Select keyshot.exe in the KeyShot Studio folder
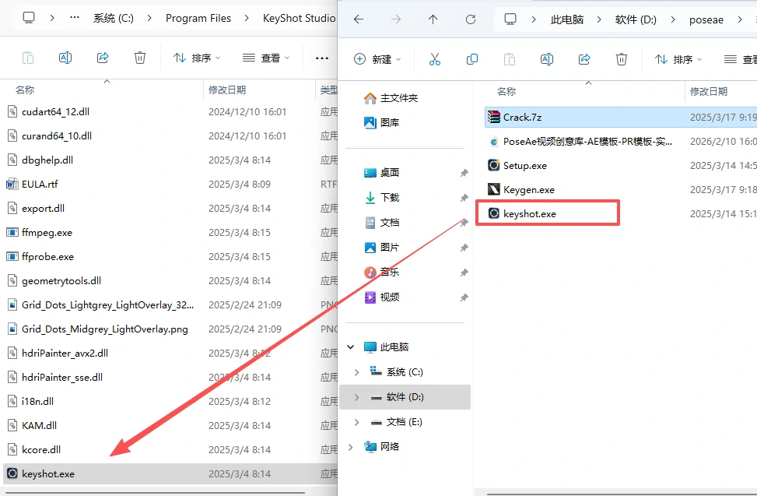757x496 pixels. click(x=170, y=473)
